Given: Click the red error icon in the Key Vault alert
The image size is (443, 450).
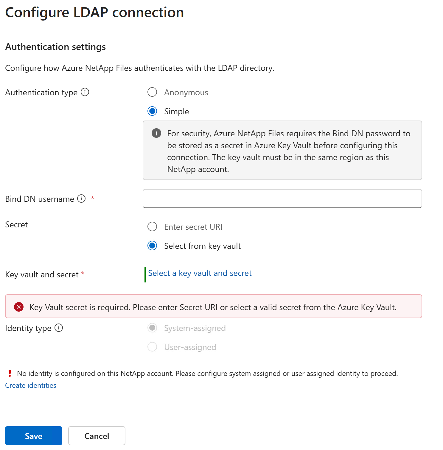Looking at the screenshot, I should pyautogui.click(x=19, y=307).
